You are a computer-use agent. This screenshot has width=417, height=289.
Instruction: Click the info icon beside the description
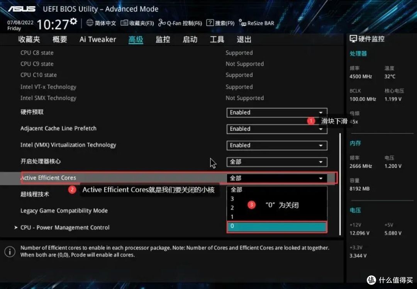(10, 251)
